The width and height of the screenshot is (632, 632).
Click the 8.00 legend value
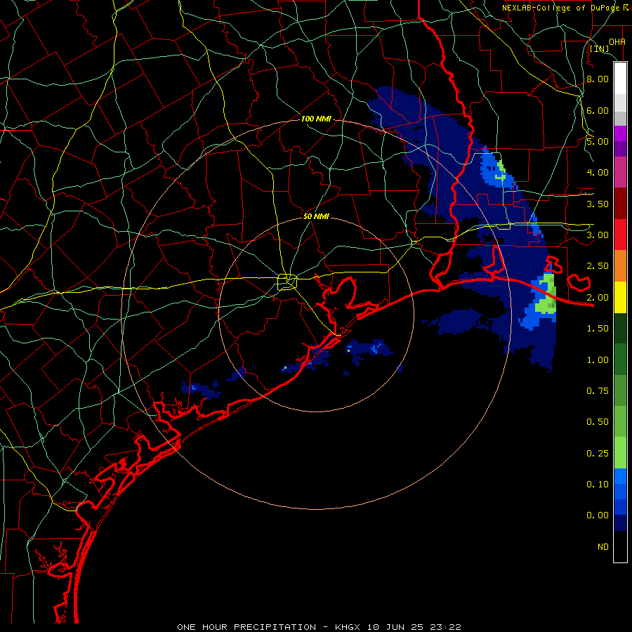598,79
